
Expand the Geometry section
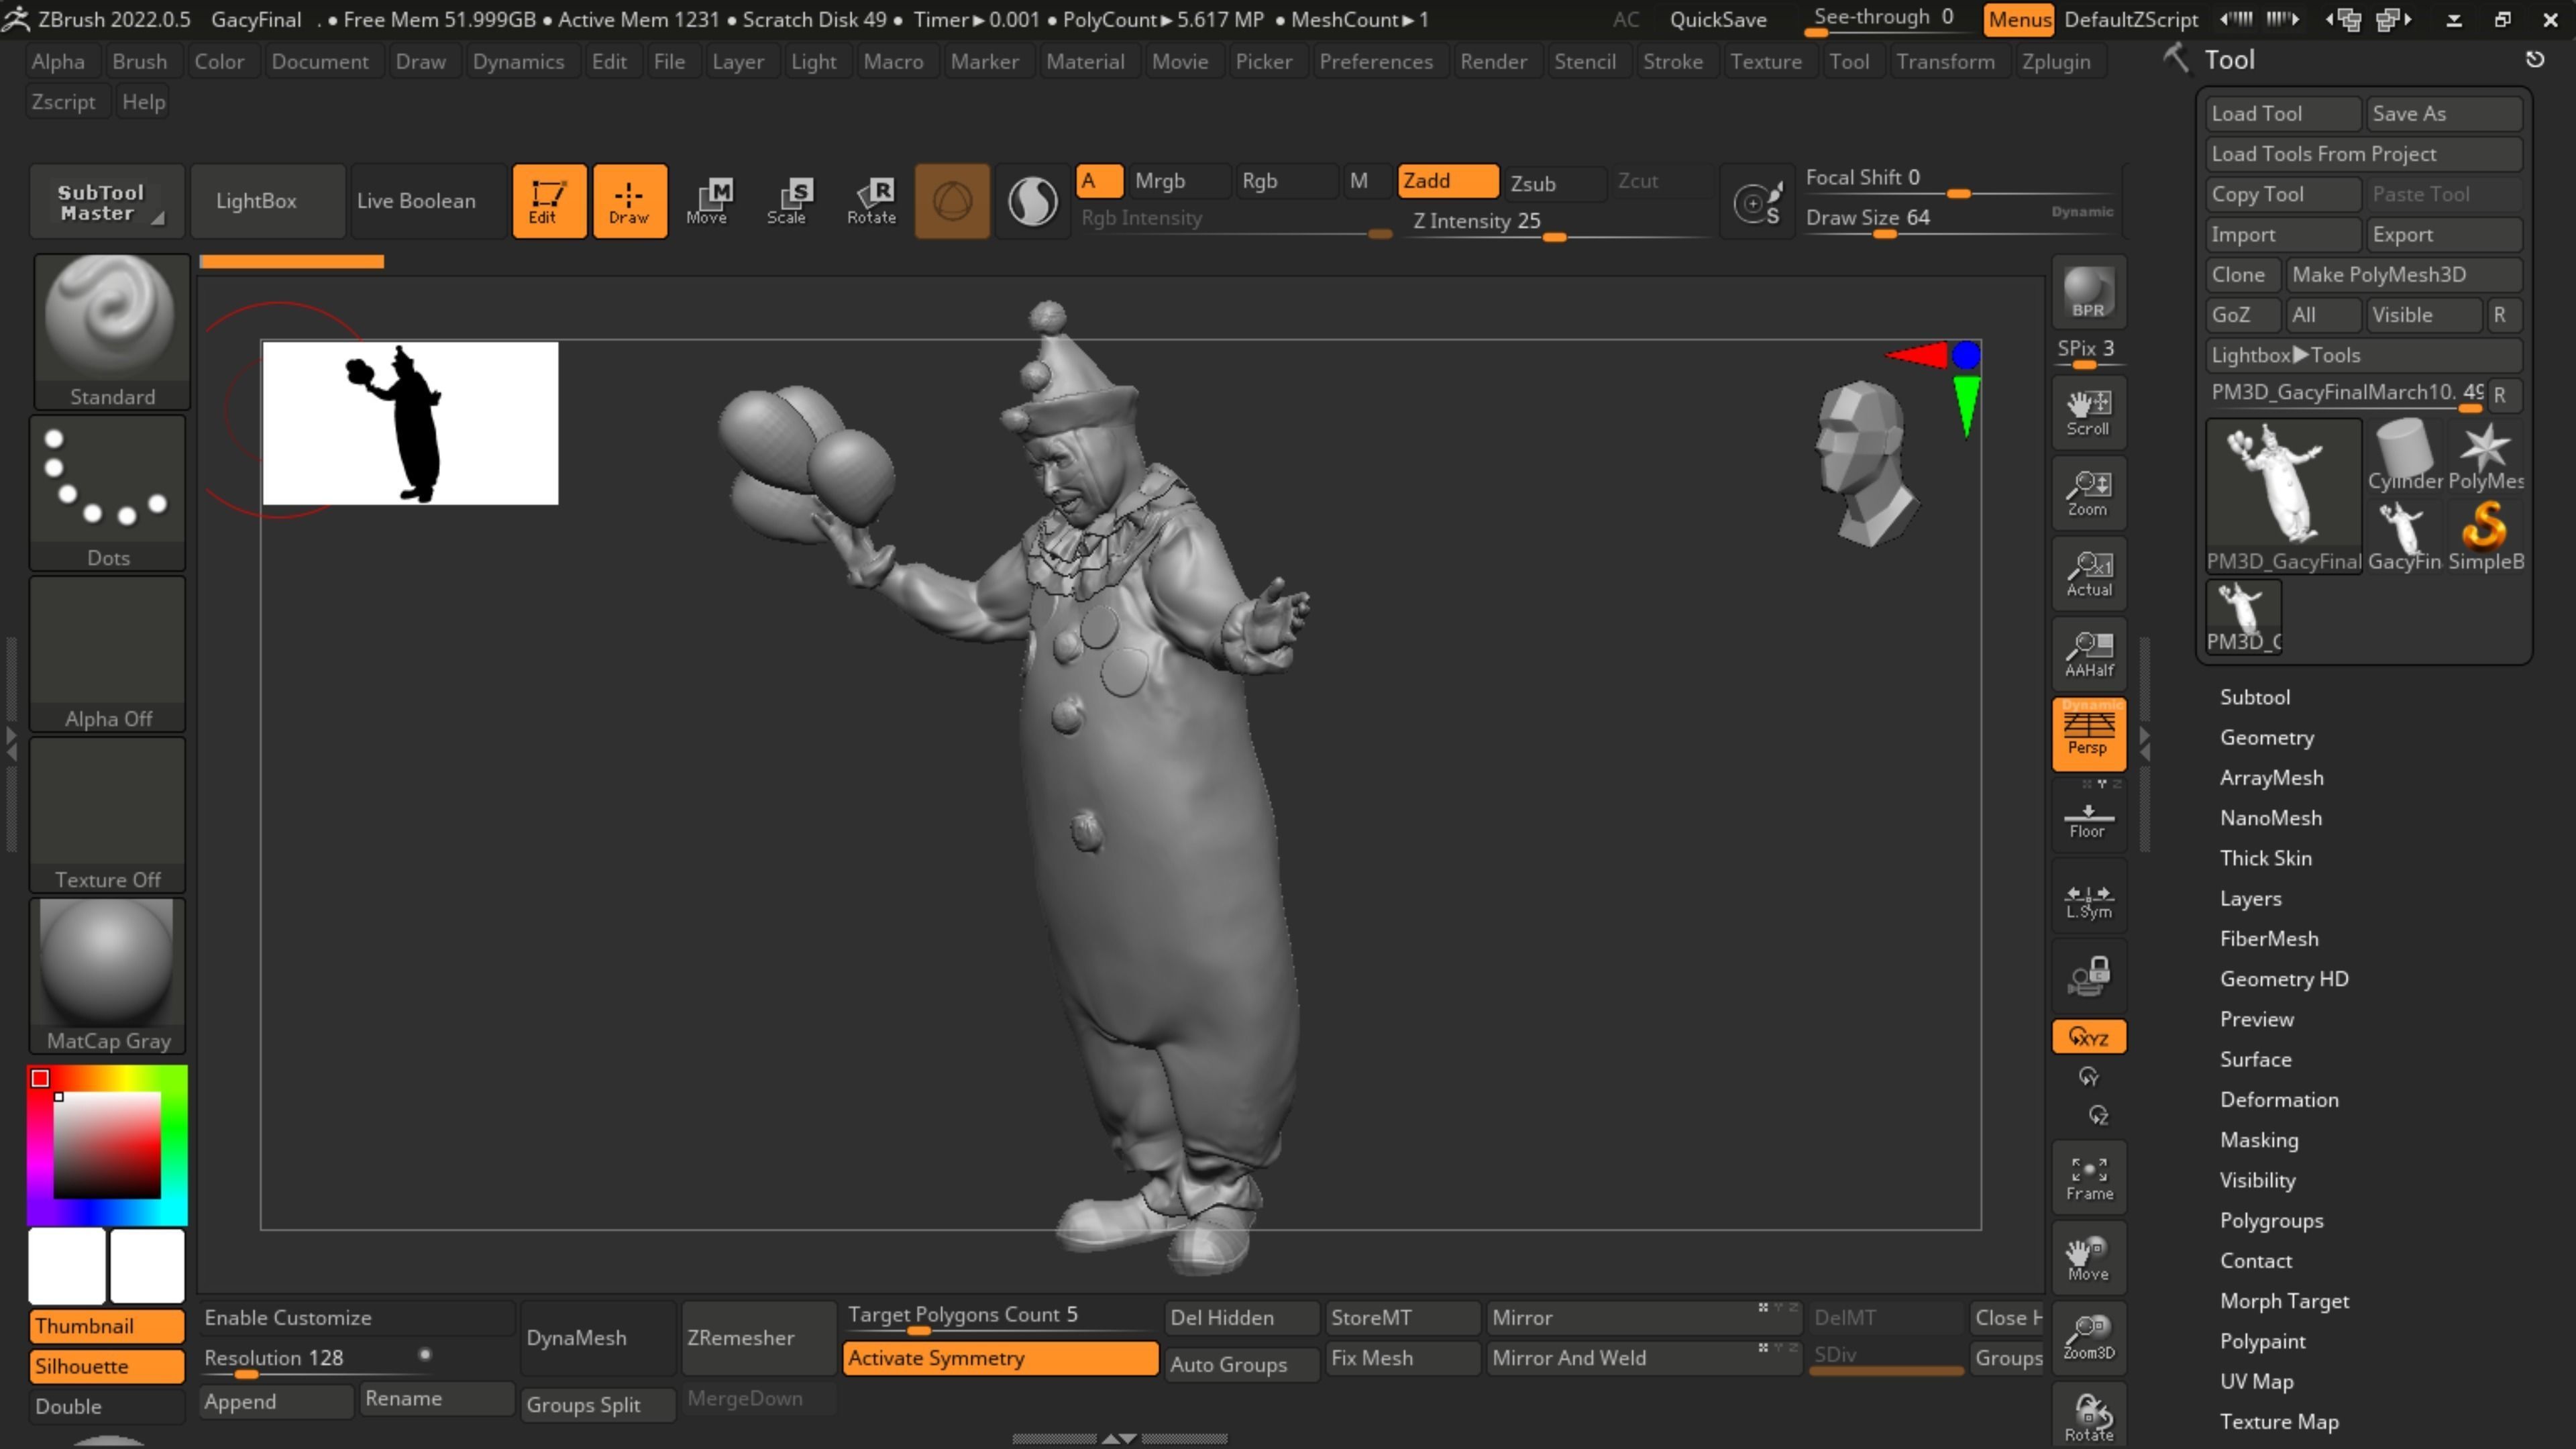(x=2267, y=737)
